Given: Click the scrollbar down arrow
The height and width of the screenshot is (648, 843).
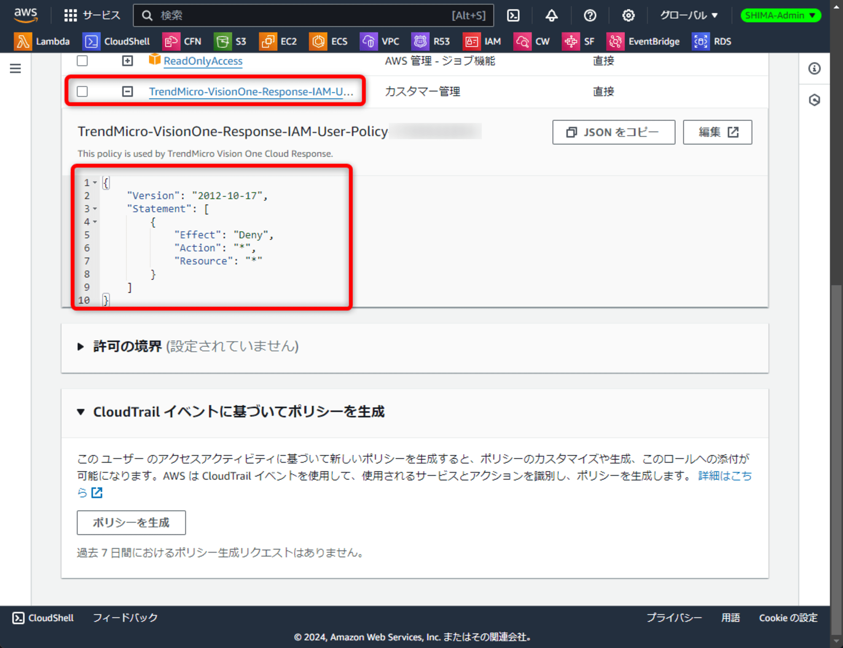Looking at the screenshot, I should (x=836, y=641).
